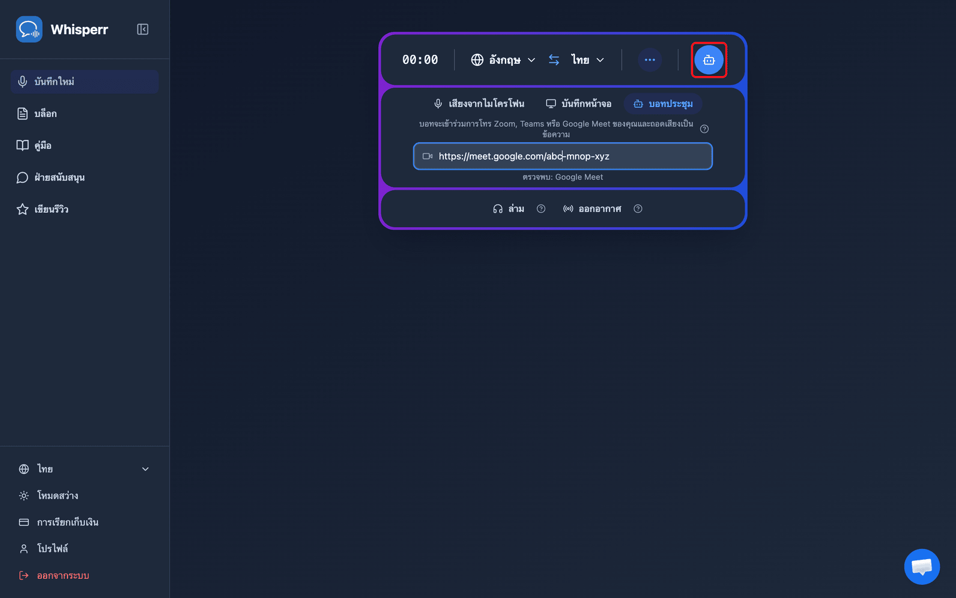Open โปรไฟล์ profile page
The image size is (956, 598).
click(x=84, y=548)
